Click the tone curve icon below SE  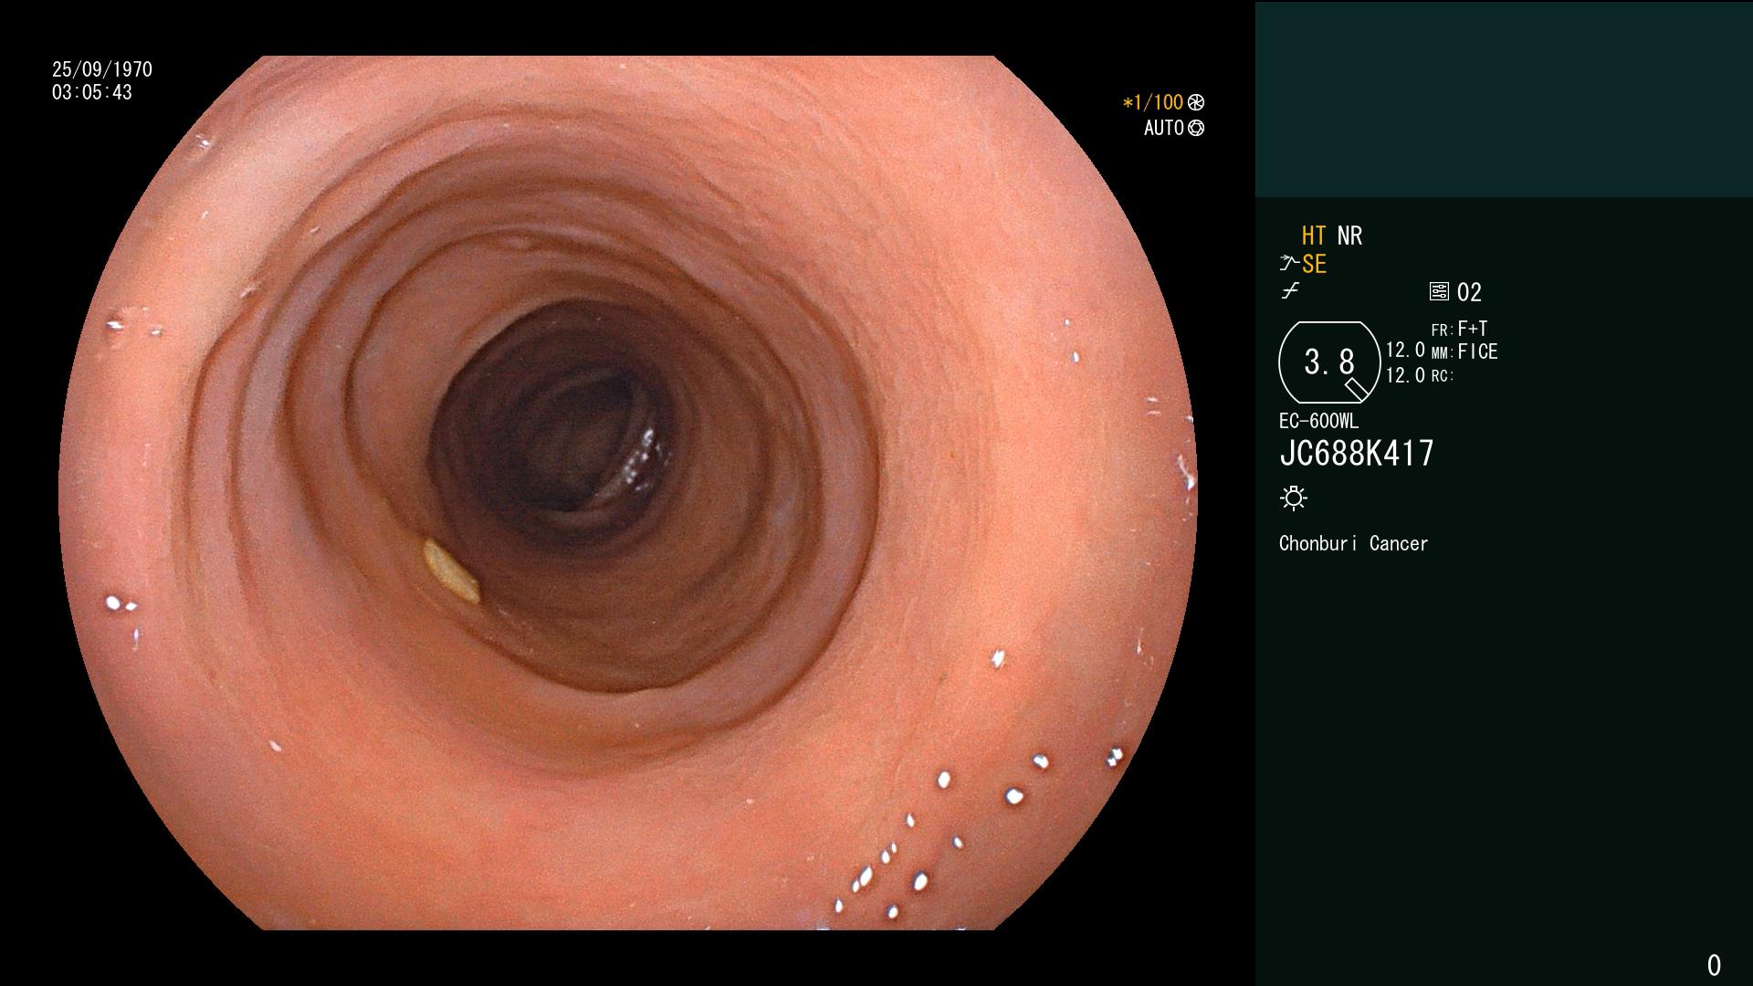(1290, 291)
